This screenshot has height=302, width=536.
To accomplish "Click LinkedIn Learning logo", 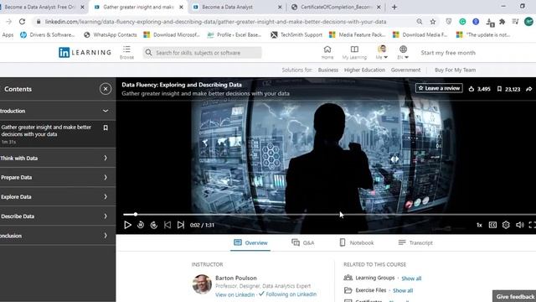I will (85, 52).
